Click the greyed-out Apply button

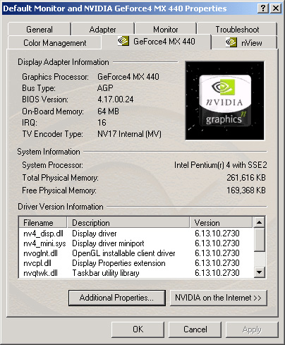(x=252, y=329)
